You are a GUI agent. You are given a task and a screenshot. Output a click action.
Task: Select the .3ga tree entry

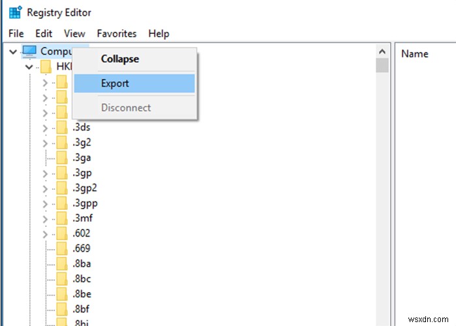pos(82,158)
